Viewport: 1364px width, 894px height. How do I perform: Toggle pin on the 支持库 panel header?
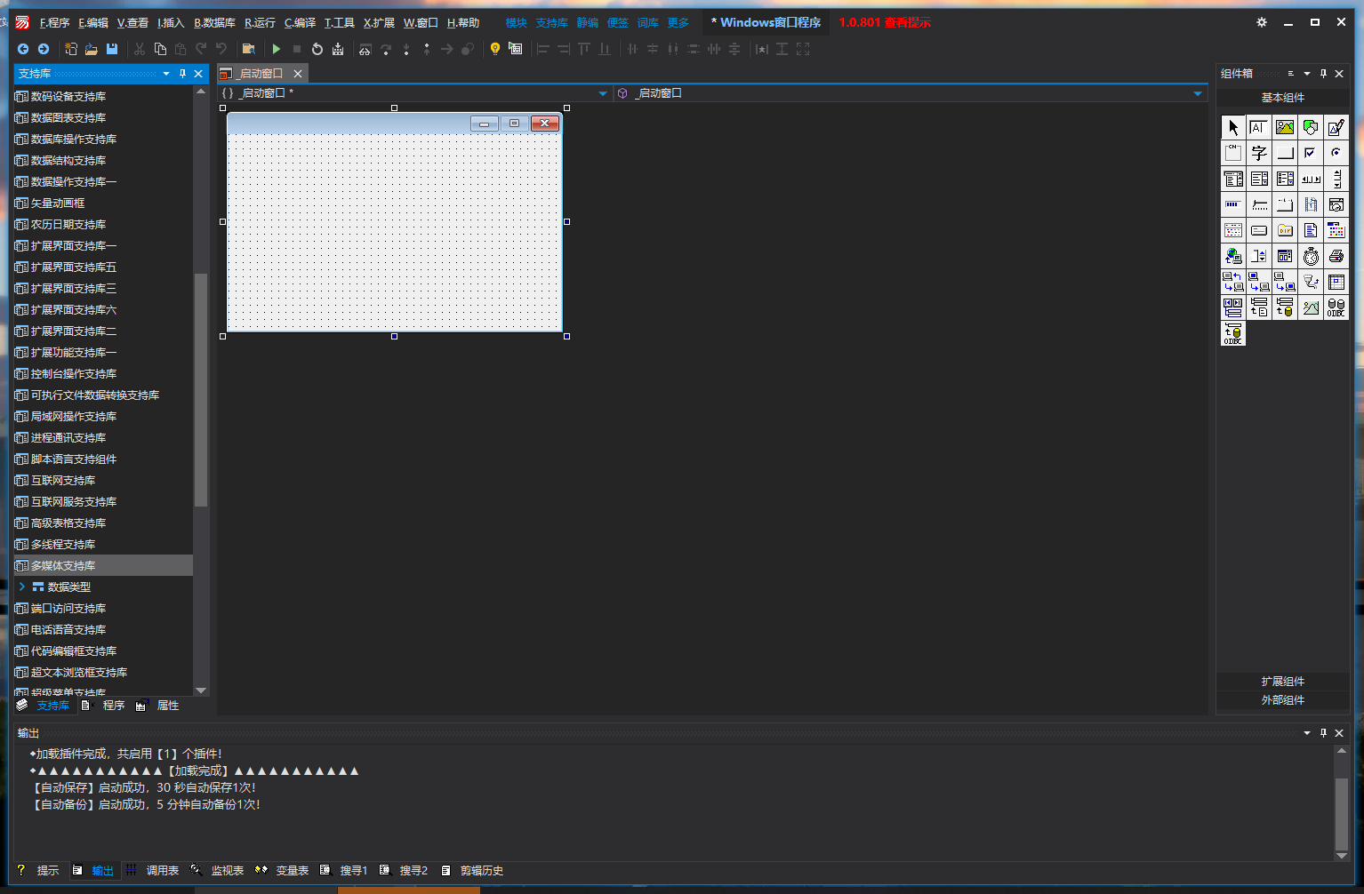tap(182, 74)
